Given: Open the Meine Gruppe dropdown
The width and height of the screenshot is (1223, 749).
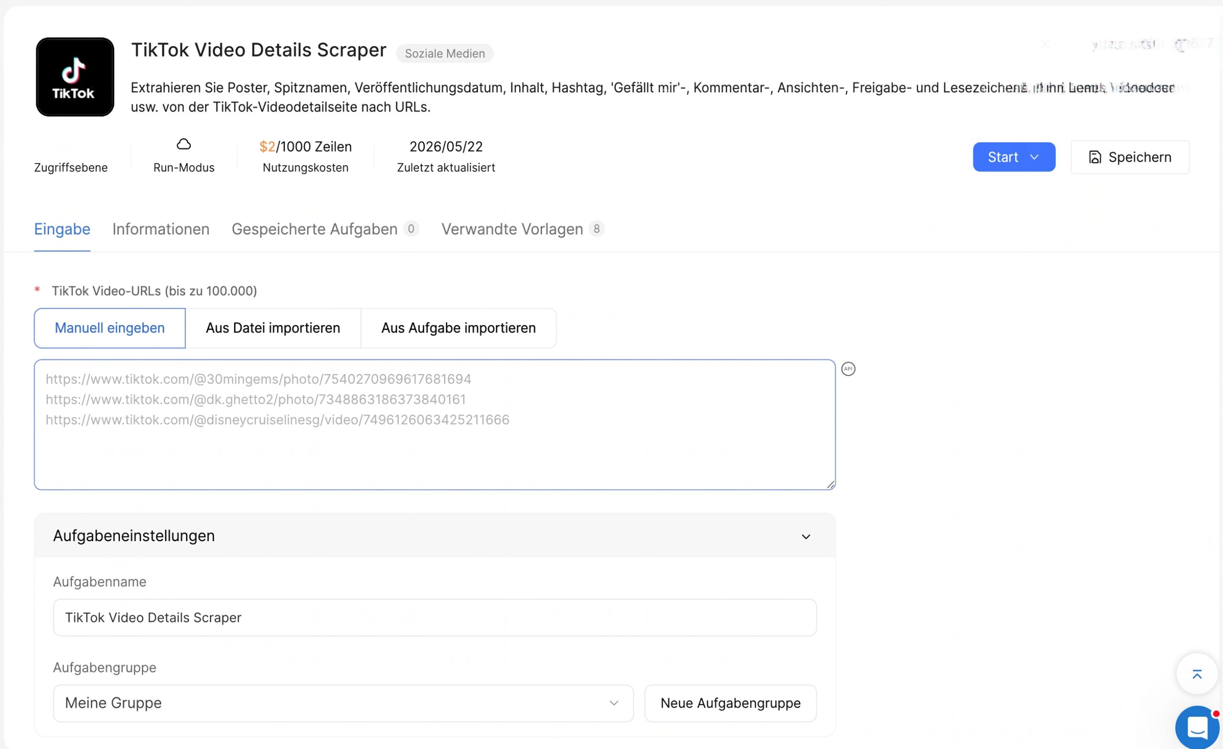Looking at the screenshot, I should [x=343, y=703].
